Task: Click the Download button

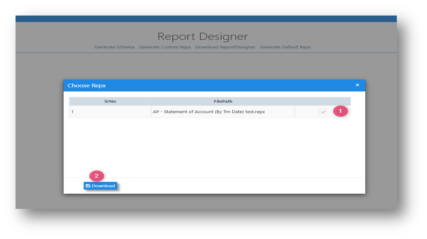Action: tap(100, 186)
